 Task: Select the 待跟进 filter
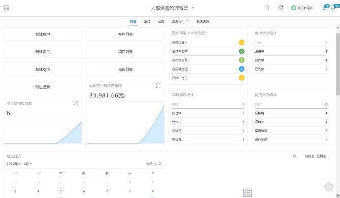point(309,156)
